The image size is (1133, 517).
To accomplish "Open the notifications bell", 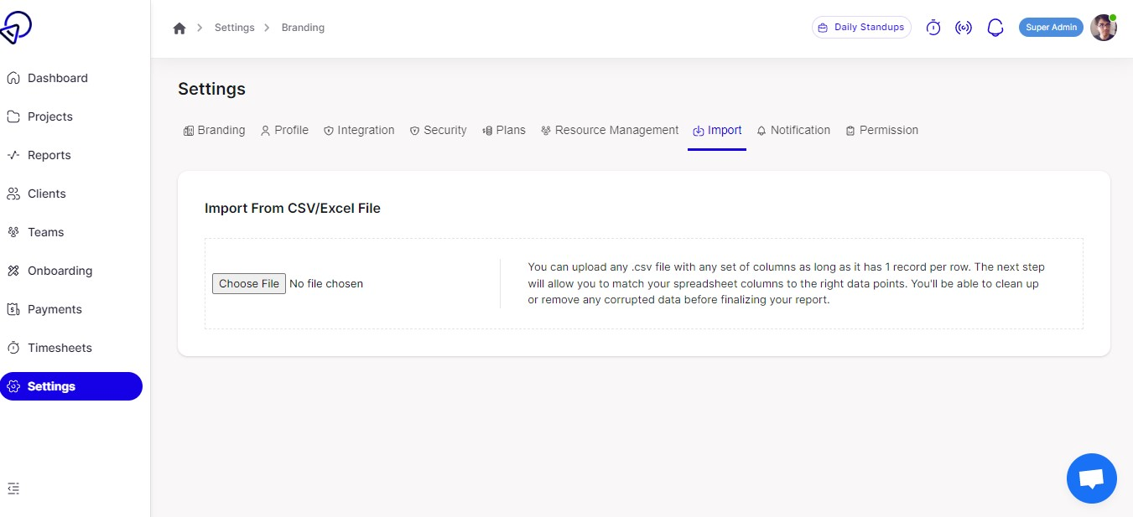I will tap(995, 27).
